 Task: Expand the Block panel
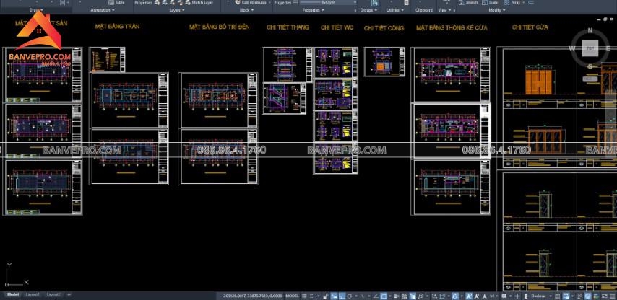click(x=246, y=10)
